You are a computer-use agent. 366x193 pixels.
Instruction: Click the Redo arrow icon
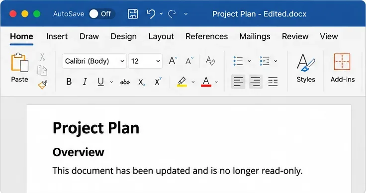[172, 14]
